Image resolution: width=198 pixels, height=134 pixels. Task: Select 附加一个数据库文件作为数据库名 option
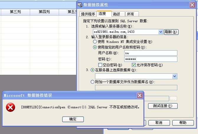point(92,82)
